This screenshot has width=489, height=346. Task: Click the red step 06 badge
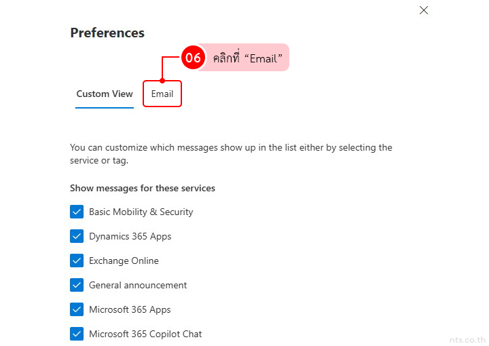pos(193,58)
